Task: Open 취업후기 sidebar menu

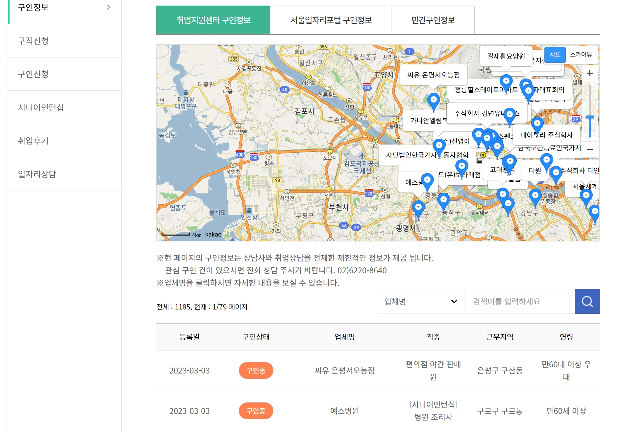Action: (x=65, y=141)
